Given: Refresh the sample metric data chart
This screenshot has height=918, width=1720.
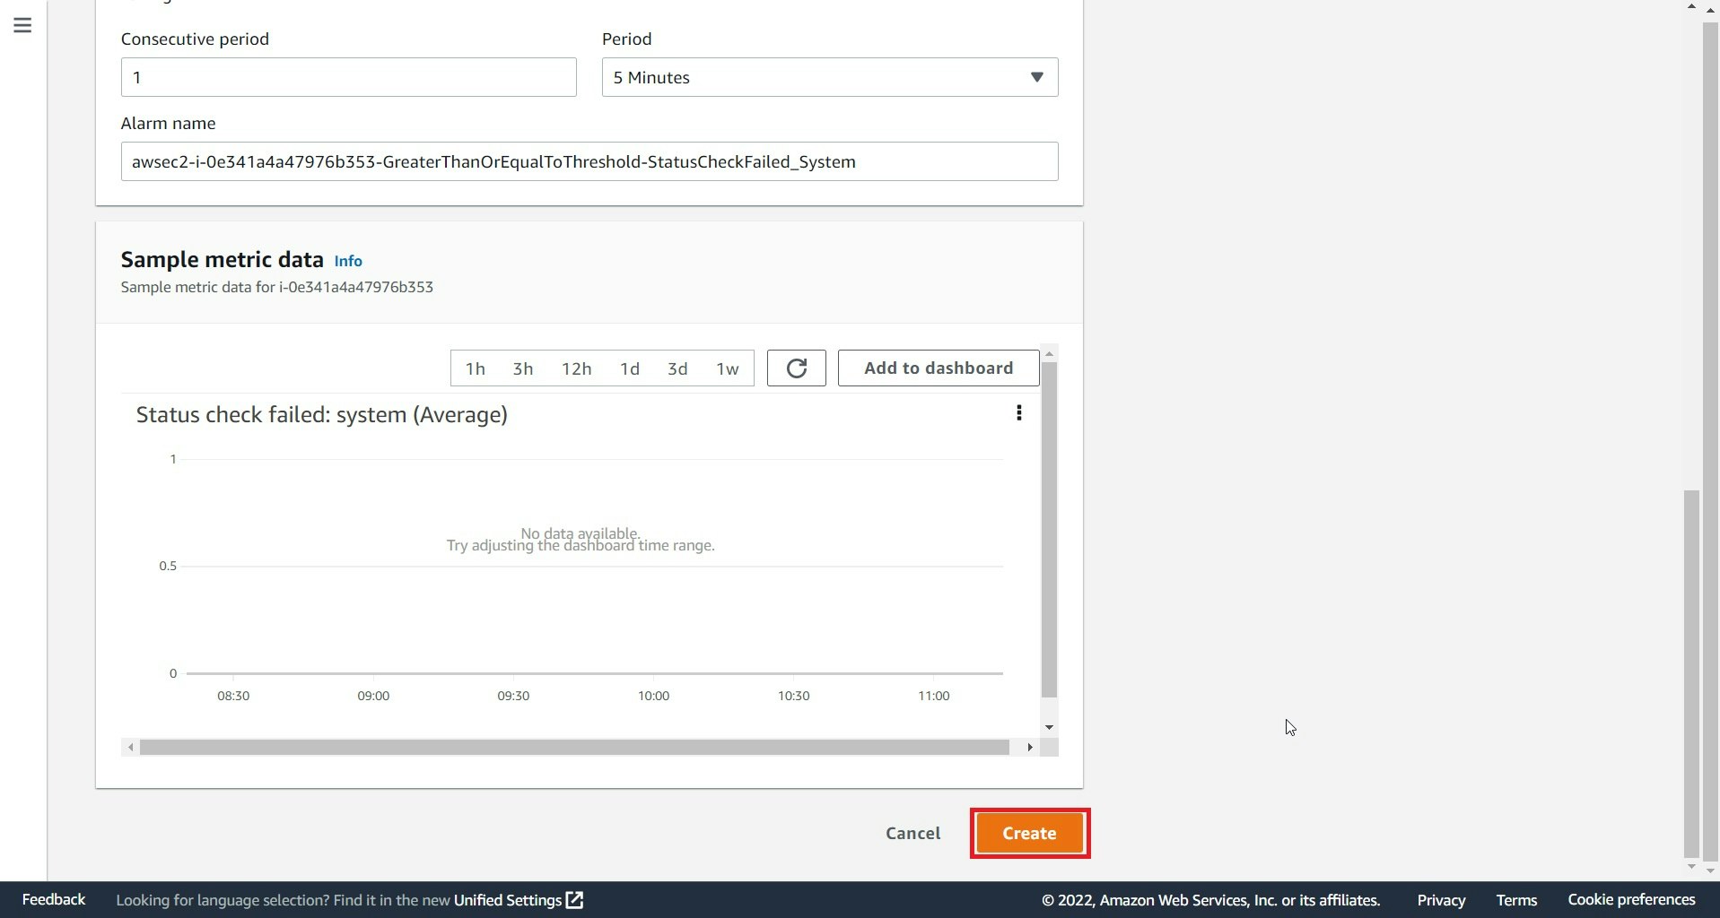Looking at the screenshot, I should click(x=796, y=368).
